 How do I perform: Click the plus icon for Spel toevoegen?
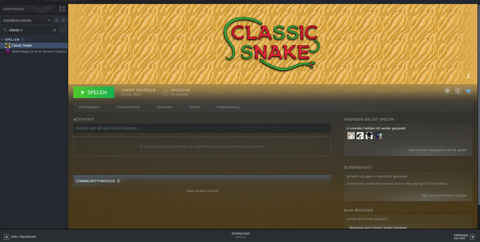coord(7,237)
